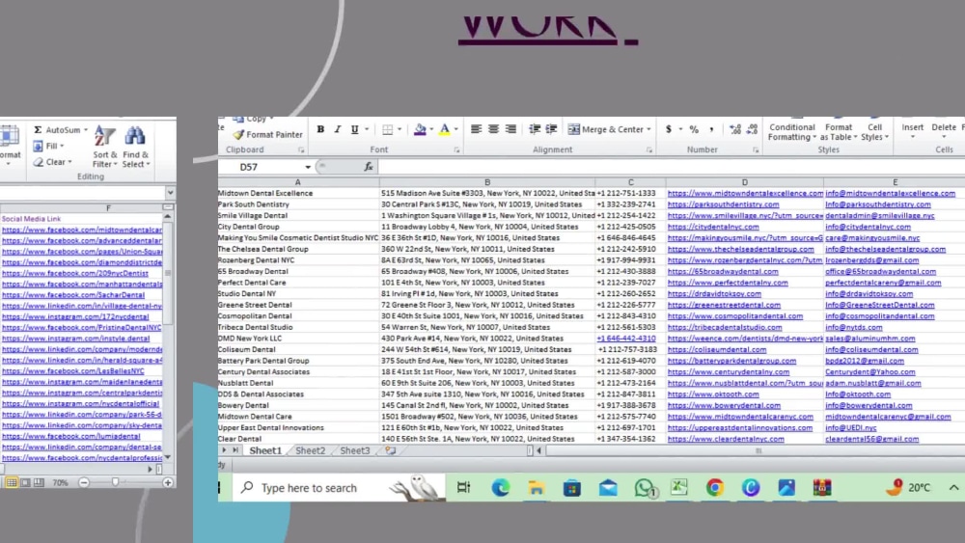The image size is (965, 543).
Task: Open Find & Select menu
Action: click(x=135, y=147)
